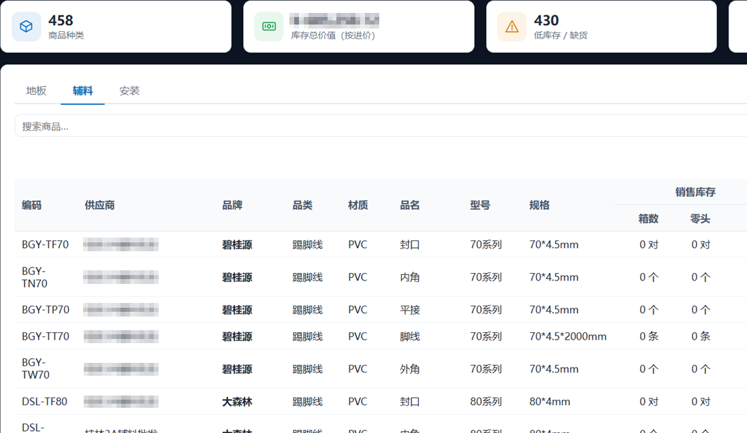Select product code DSL-TF80
Screen dimensions: 747x433
45,402
